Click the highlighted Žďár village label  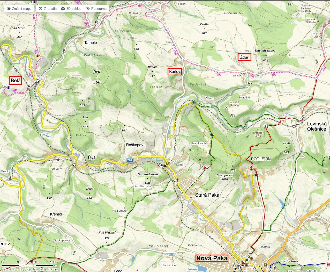tap(244, 57)
